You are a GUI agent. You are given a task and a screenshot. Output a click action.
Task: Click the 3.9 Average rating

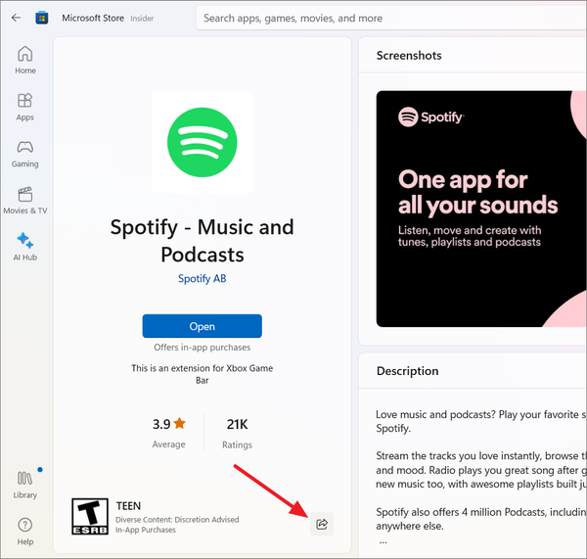(169, 433)
